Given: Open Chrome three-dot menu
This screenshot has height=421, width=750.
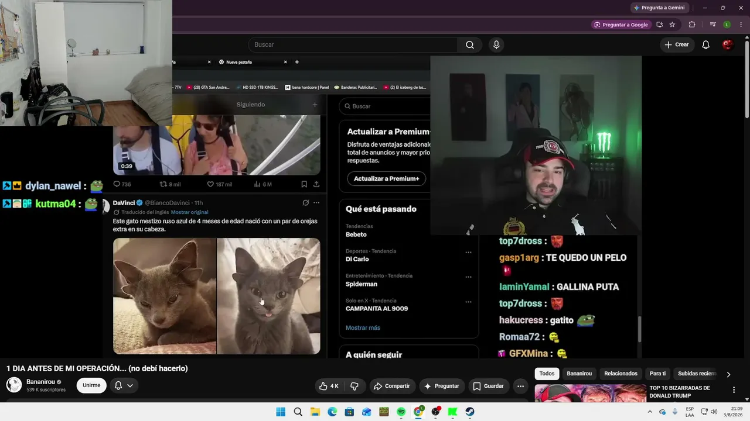Looking at the screenshot, I should click(x=741, y=25).
